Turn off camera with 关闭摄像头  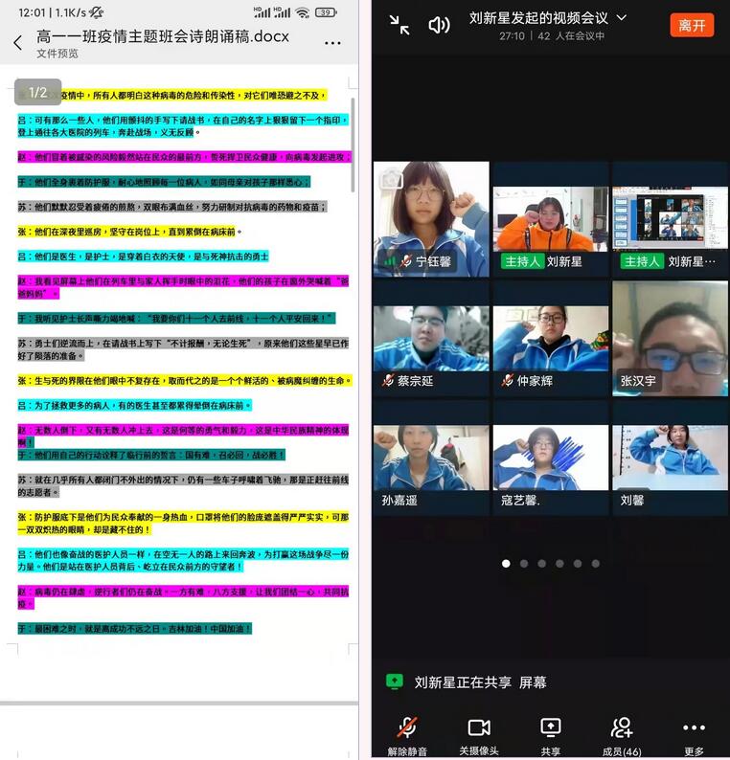tap(479, 735)
